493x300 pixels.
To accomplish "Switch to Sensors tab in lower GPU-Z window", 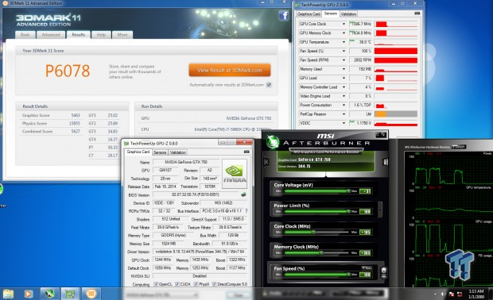I will (x=160, y=152).
